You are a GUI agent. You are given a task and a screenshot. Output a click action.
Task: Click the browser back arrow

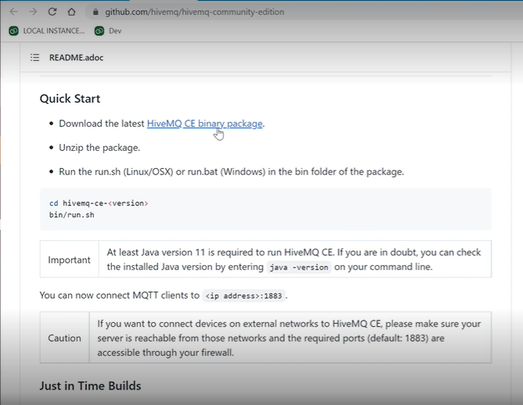13,12
